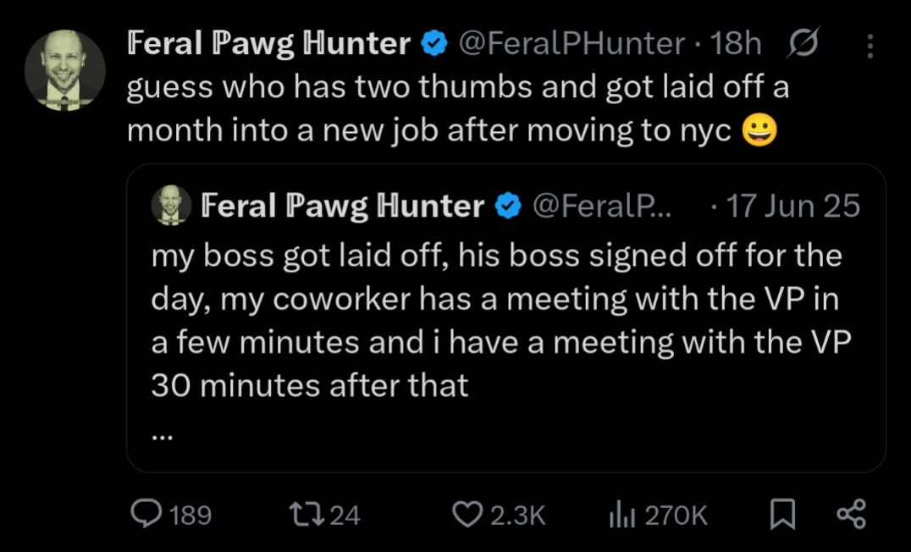The height and width of the screenshot is (552, 911).
Task: Bookmark this post
Action: (781, 514)
